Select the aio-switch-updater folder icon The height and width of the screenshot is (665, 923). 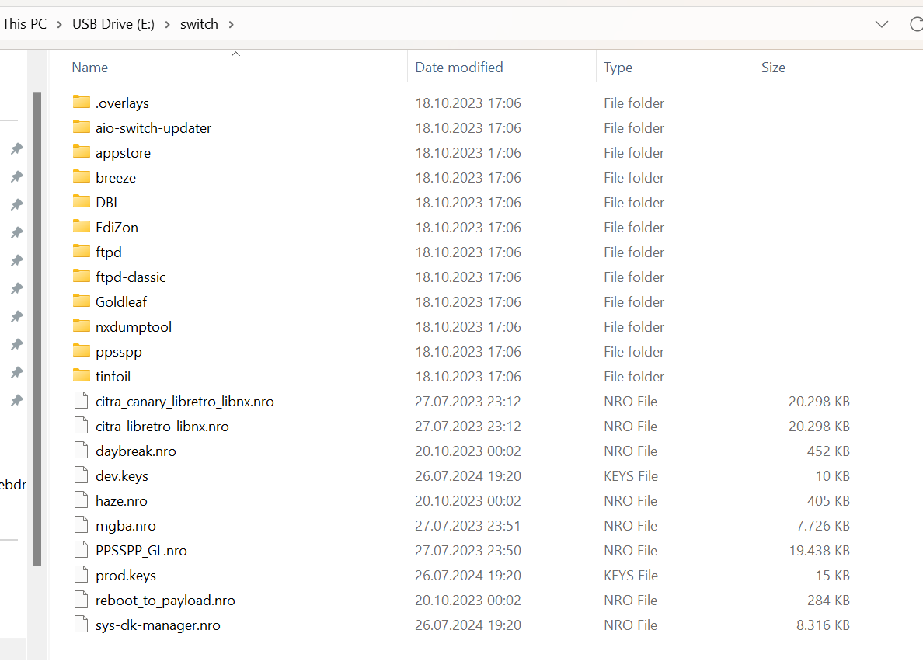pos(82,127)
